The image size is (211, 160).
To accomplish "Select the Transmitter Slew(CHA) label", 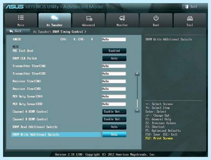I will tap(29, 66).
